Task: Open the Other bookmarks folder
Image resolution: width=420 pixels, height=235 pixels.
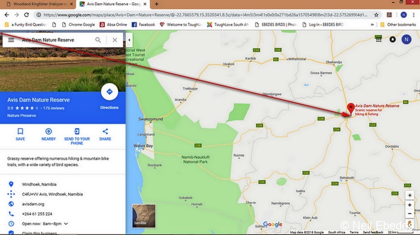Action: coord(398,25)
